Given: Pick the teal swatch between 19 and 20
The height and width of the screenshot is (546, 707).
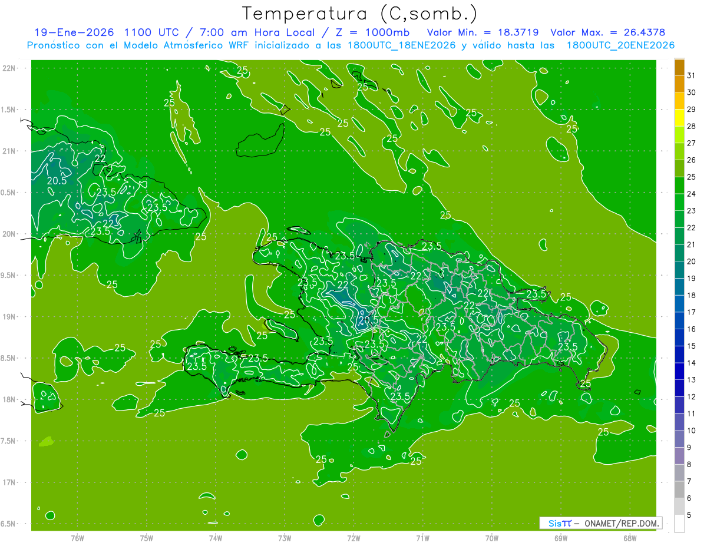Looking at the screenshot, I should tap(679, 270).
